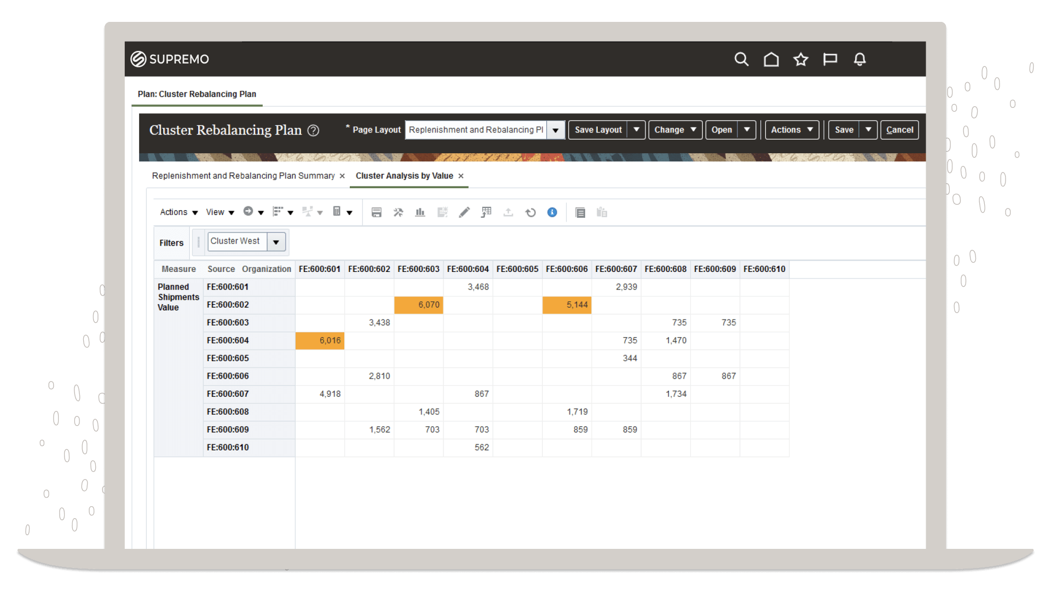Click the Cancel button
The width and height of the screenshot is (1051, 591).
click(899, 130)
